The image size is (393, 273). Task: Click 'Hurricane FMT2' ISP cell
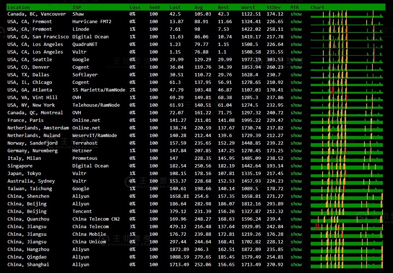click(x=92, y=22)
